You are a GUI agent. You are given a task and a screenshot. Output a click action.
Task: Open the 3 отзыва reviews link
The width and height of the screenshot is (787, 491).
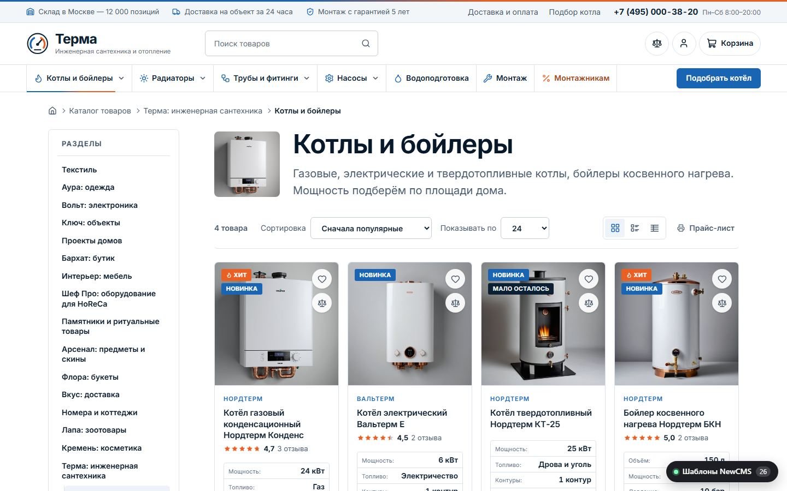(x=292, y=449)
